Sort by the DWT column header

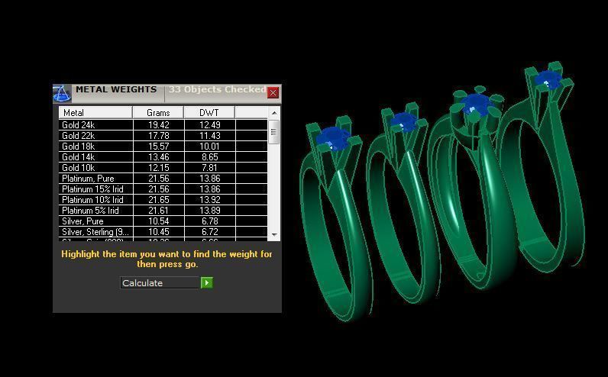(x=209, y=113)
